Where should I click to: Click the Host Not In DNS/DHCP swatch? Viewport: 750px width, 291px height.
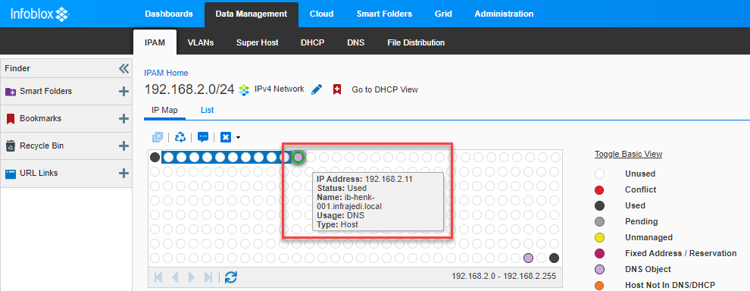[x=599, y=285]
